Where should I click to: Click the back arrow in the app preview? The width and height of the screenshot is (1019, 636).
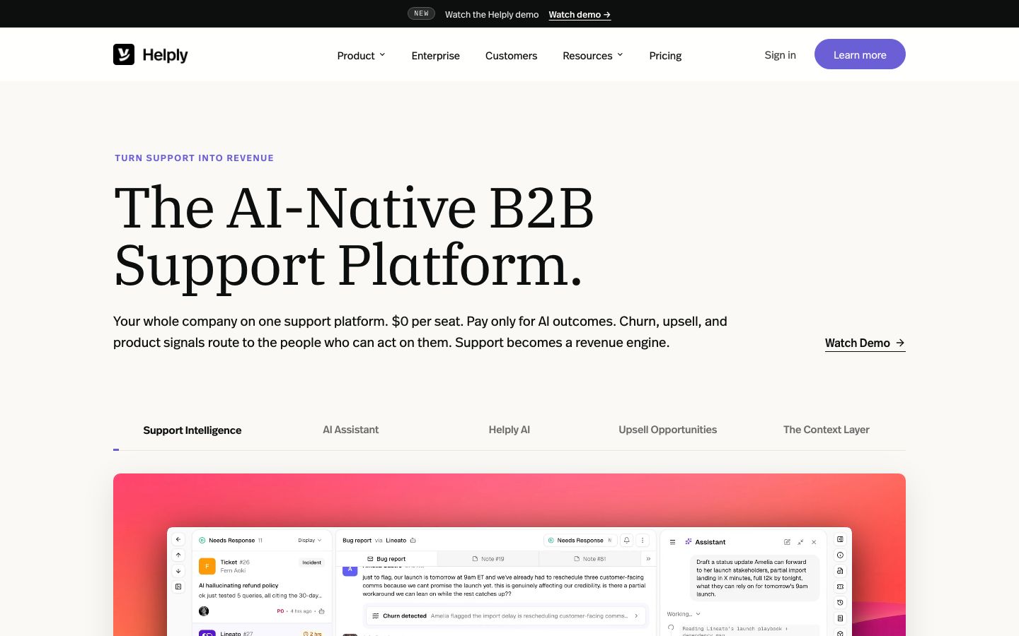coord(178,539)
